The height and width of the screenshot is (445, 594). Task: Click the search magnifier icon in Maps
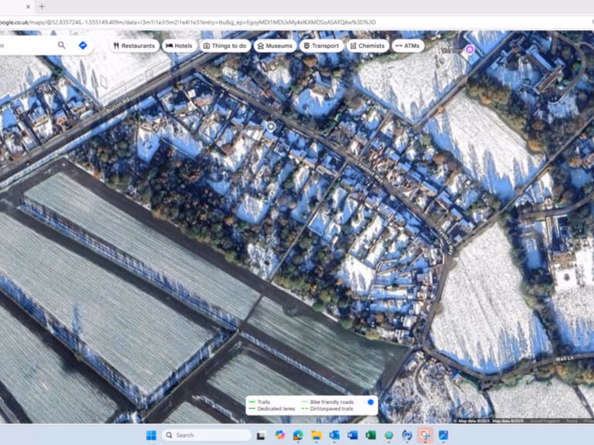61,45
